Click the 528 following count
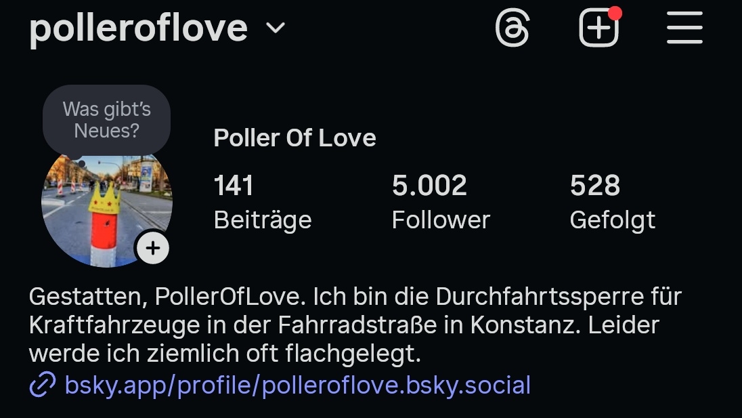The width and height of the screenshot is (742, 418). click(x=595, y=186)
